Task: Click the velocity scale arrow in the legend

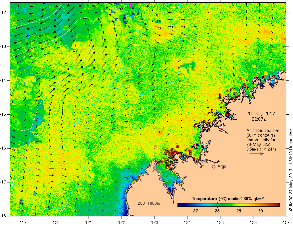Action: pos(257,154)
